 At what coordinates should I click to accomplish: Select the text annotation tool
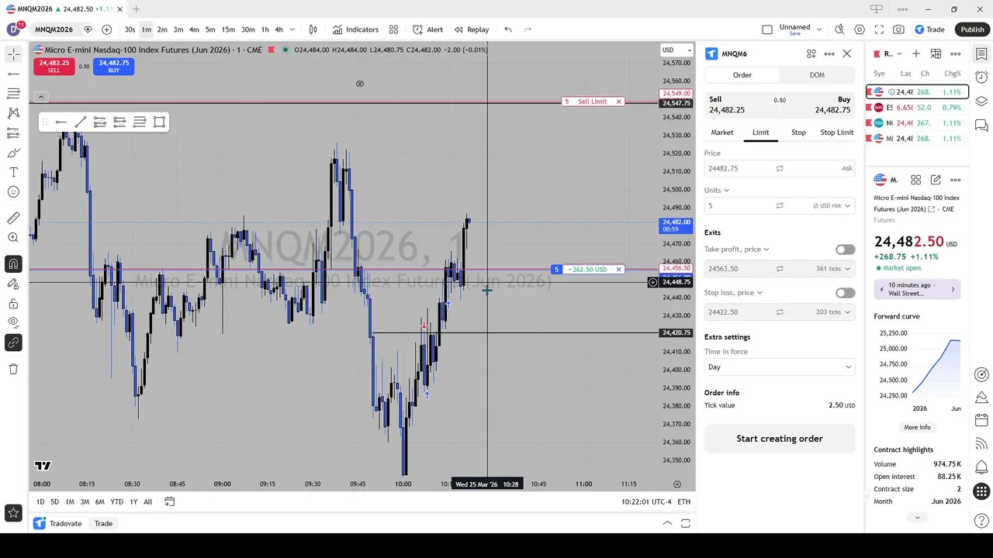pyautogui.click(x=13, y=172)
